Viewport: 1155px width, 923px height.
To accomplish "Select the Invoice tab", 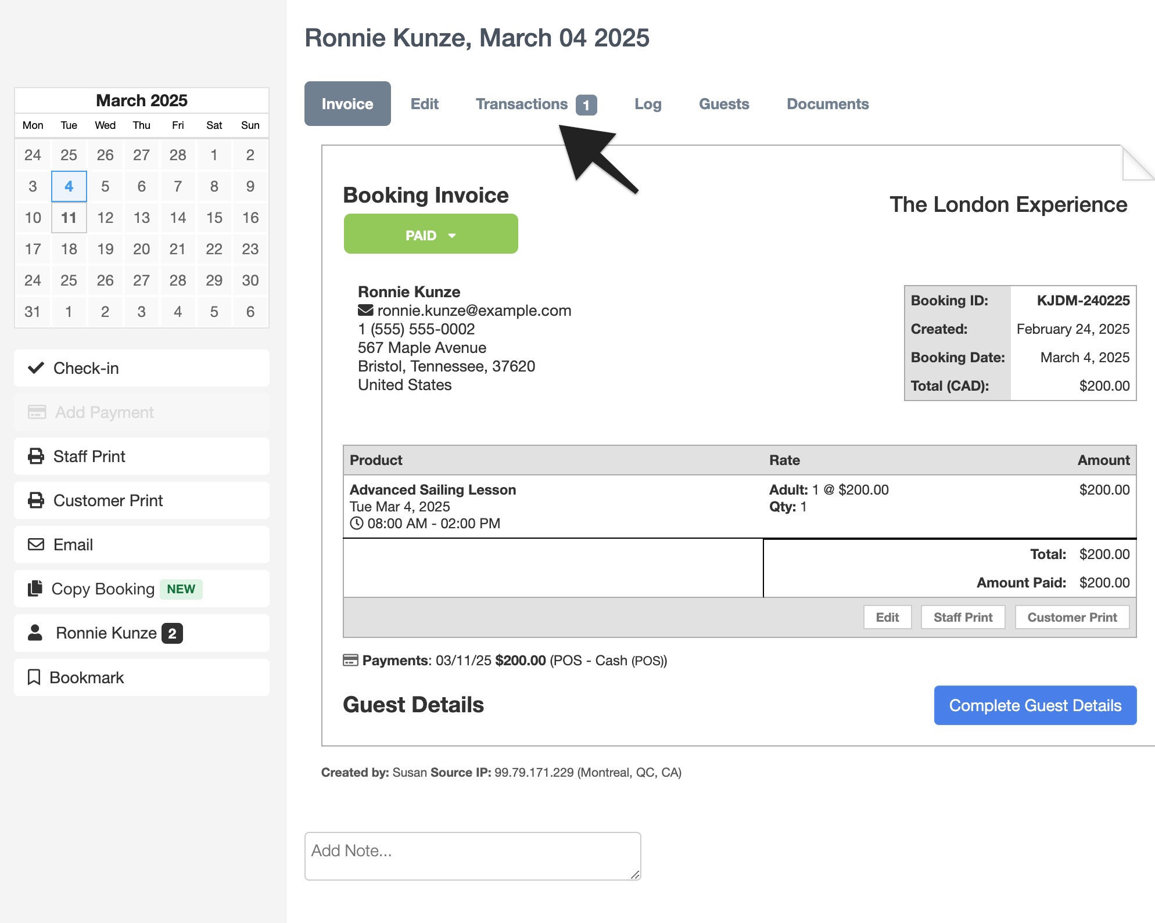I will pyautogui.click(x=347, y=104).
